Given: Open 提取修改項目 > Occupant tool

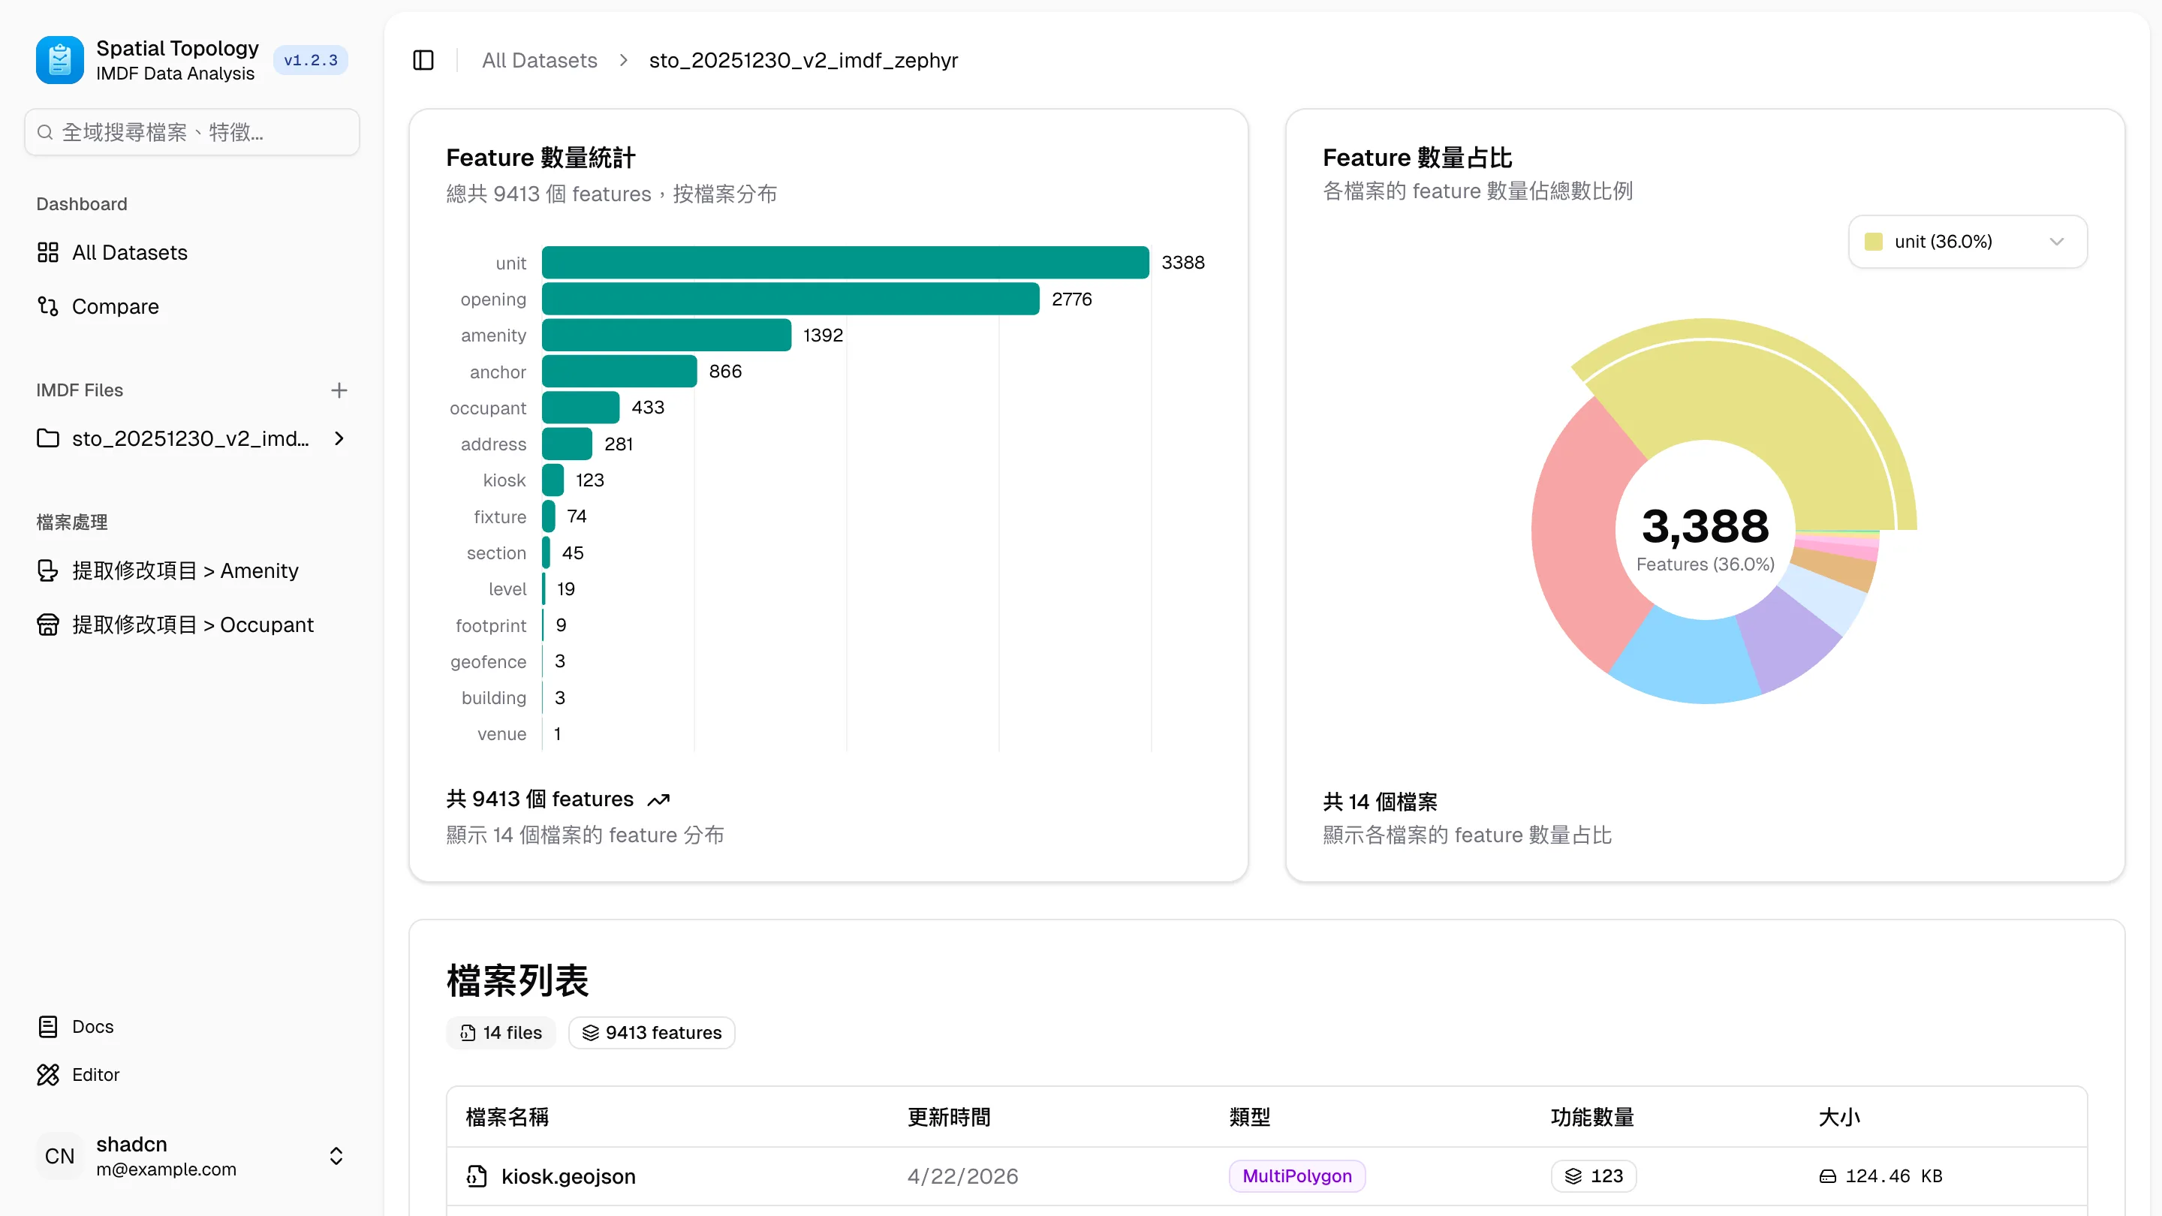Looking at the screenshot, I should 192,625.
